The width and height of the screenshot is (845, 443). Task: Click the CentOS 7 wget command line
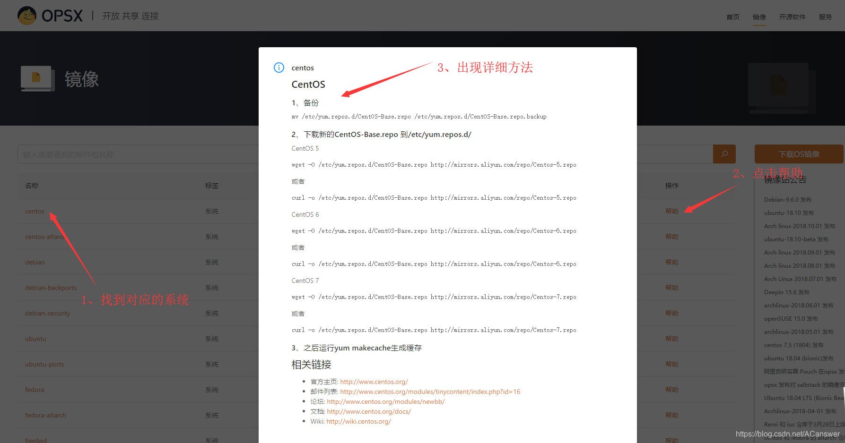434,297
